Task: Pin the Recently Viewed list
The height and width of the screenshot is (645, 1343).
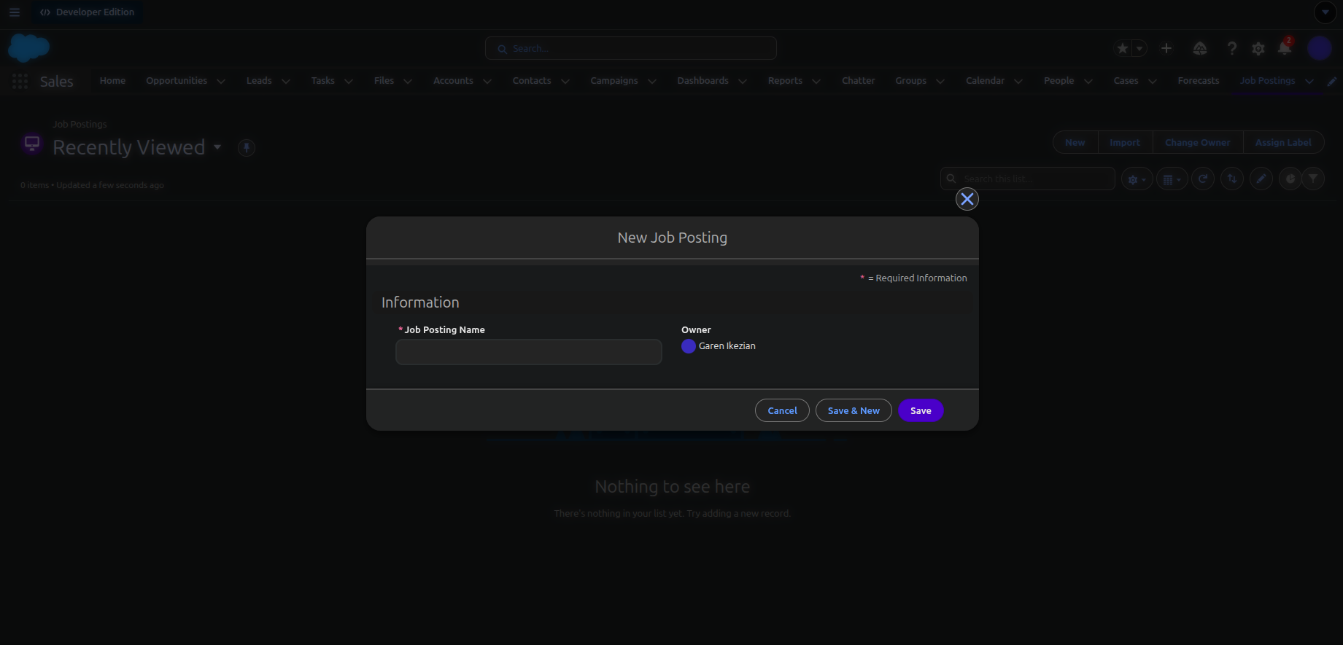Action: (x=247, y=148)
